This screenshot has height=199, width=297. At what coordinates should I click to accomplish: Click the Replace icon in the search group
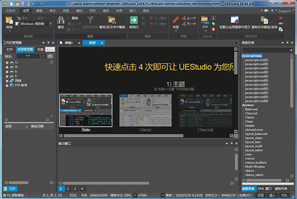(x=69, y=18)
